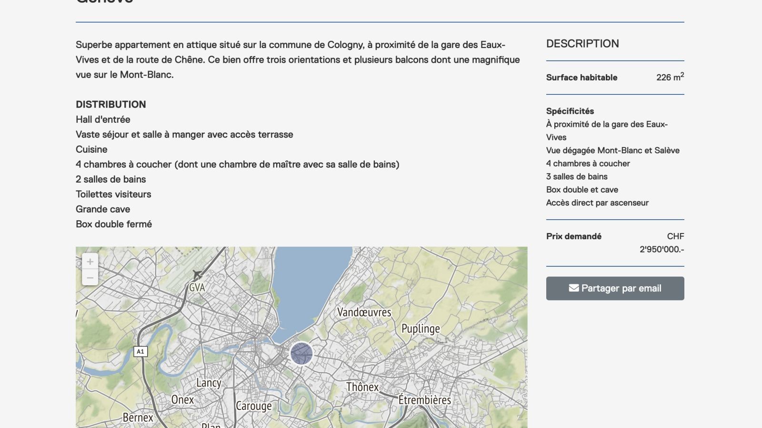This screenshot has width=762, height=428.
Task: Click 'Puplinge' label on the map
Action: (421, 329)
